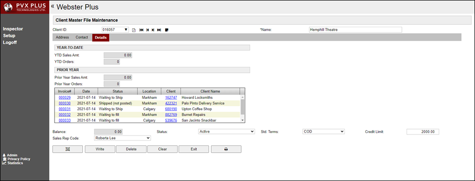Go to the previous client record
This screenshot has width=475, height=181.
pyautogui.click(x=147, y=30)
